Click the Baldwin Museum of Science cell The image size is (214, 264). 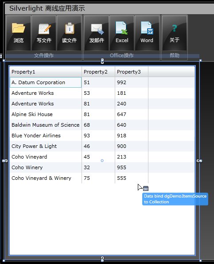(x=46, y=125)
